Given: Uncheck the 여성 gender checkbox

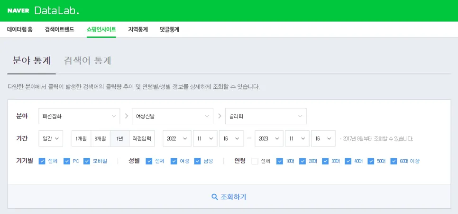Looking at the screenshot, I should pyautogui.click(x=174, y=161).
